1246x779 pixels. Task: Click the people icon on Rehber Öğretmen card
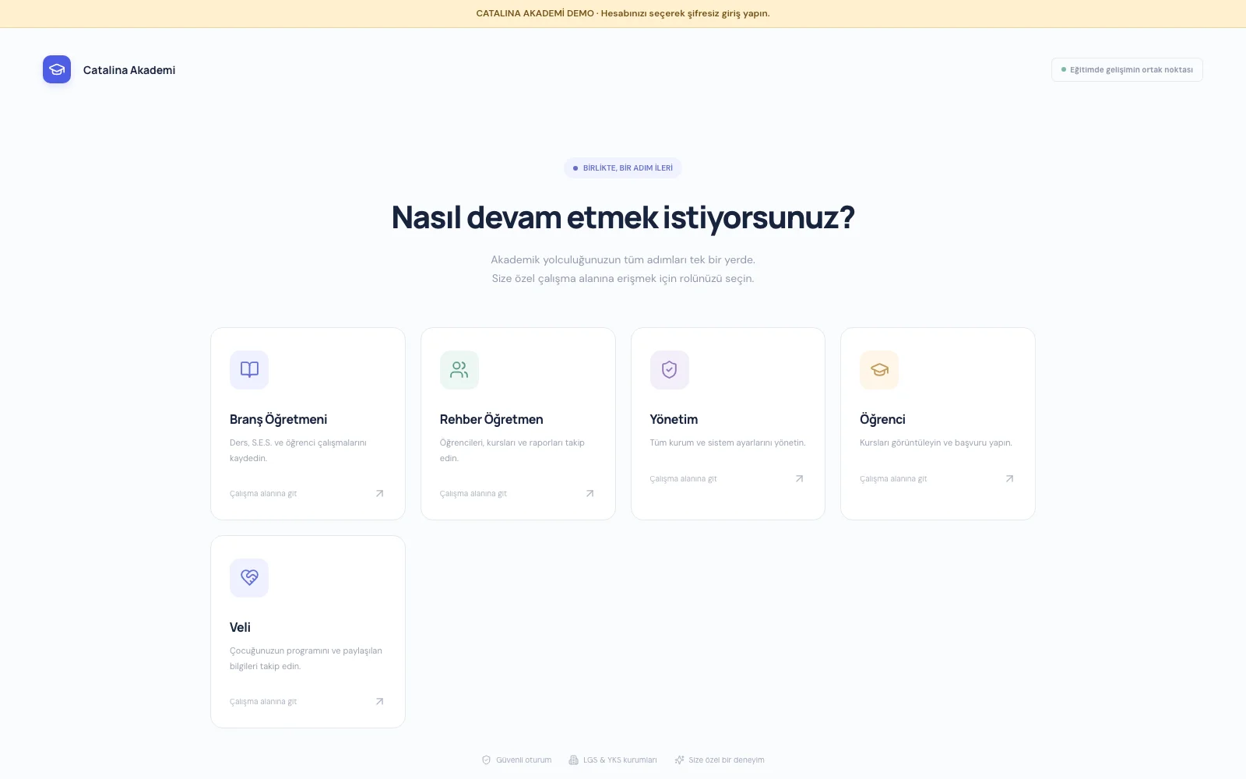point(459,369)
